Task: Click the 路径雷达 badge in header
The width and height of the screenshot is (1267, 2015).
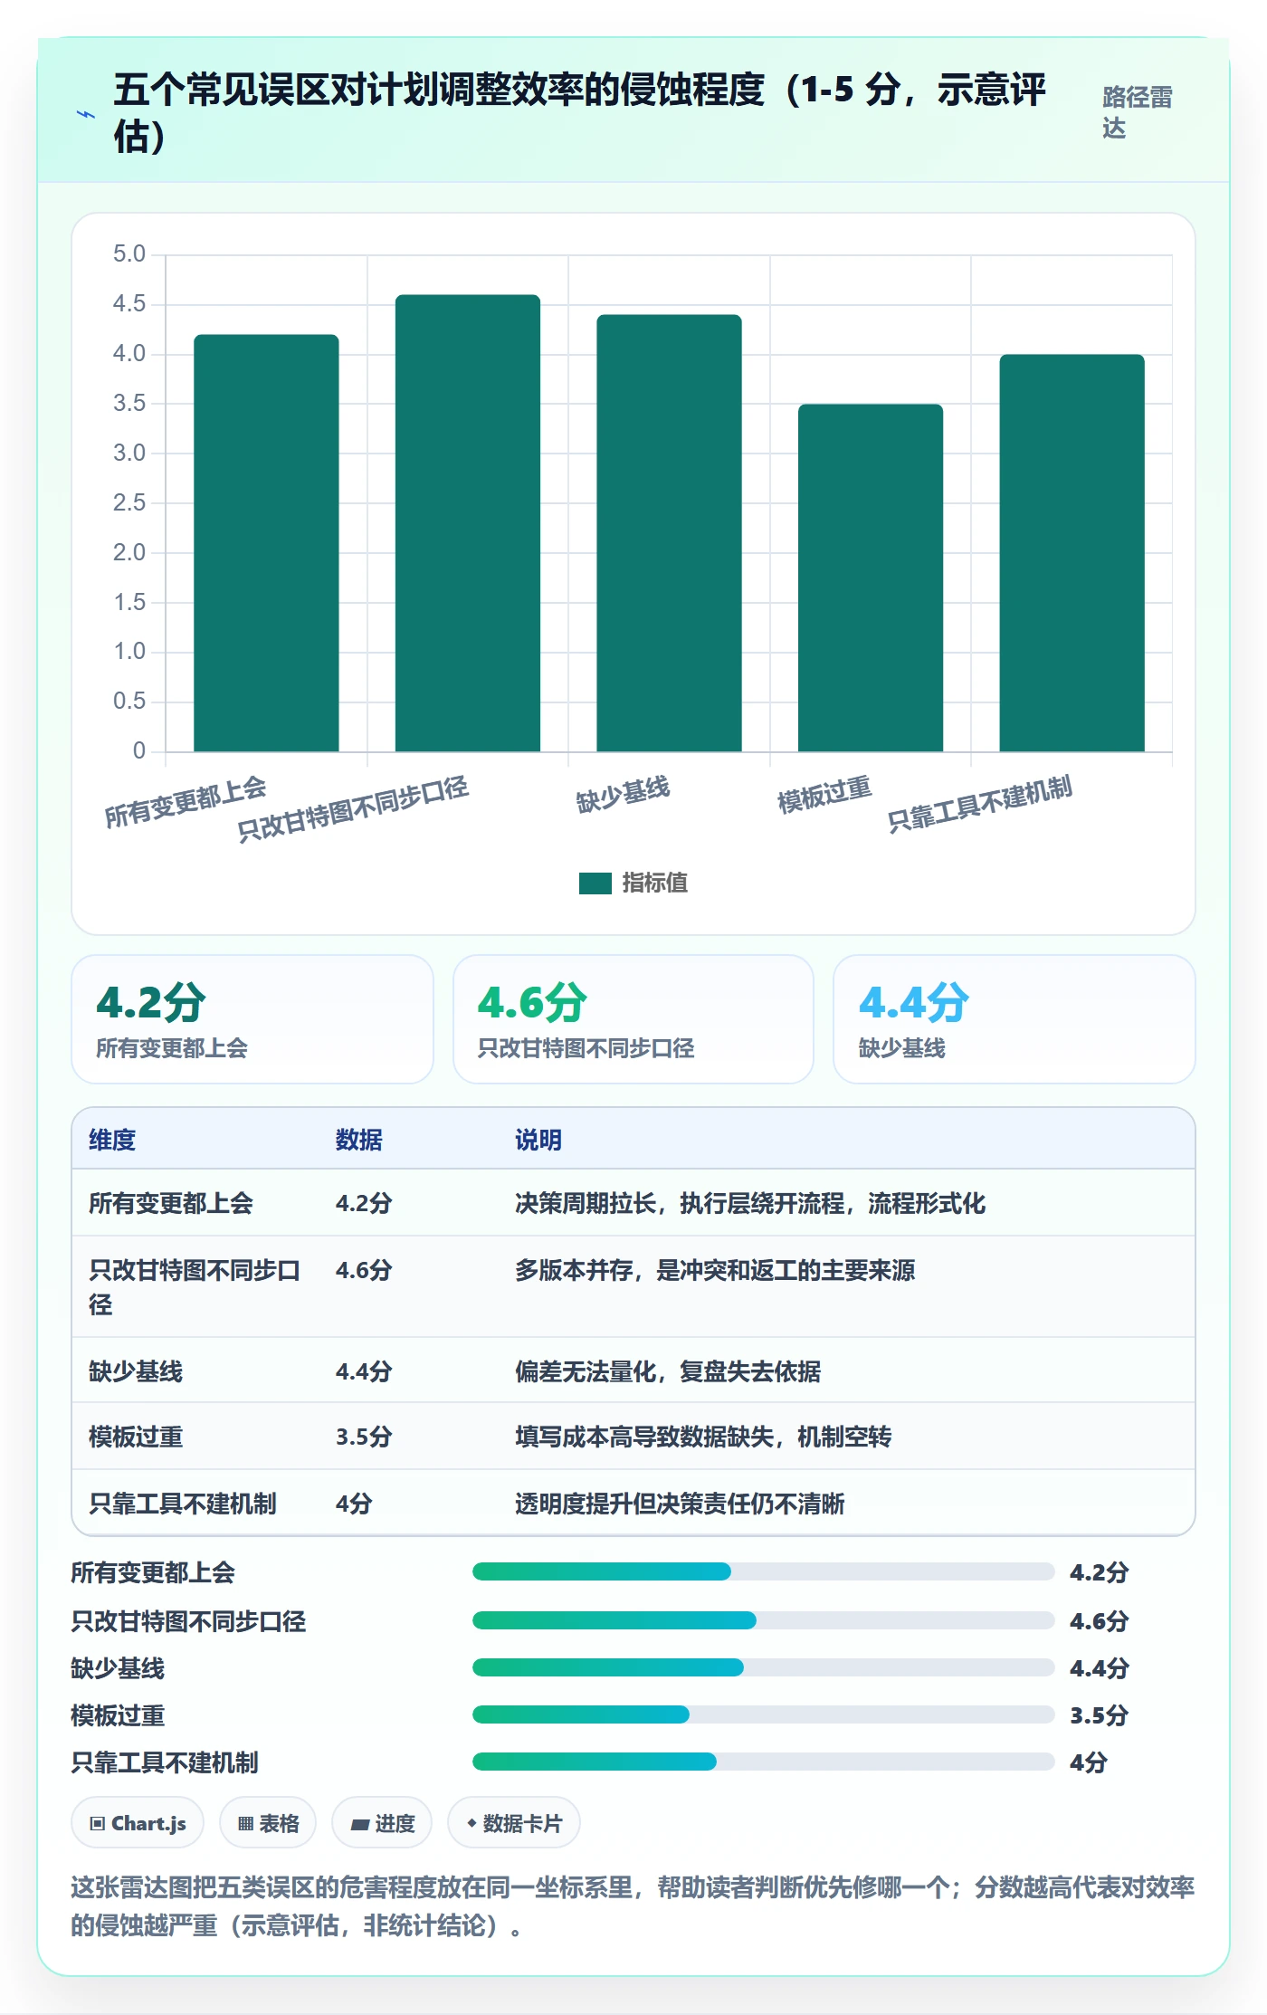Action: click(x=1137, y=112)
